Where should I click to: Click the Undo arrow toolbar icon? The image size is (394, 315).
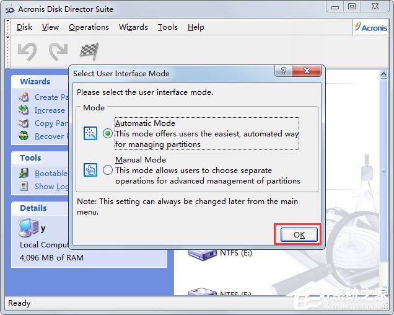(x=27, y=51)
